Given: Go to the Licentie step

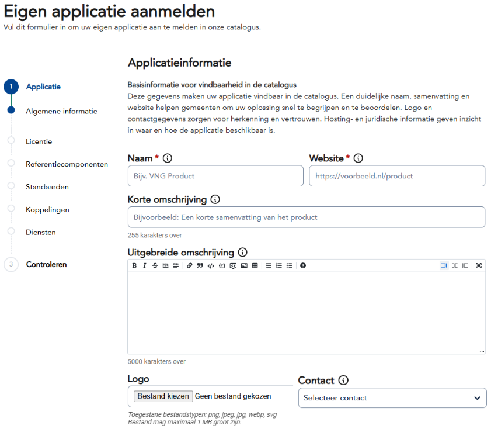Looking at the screenshot, I should point(39,141).
